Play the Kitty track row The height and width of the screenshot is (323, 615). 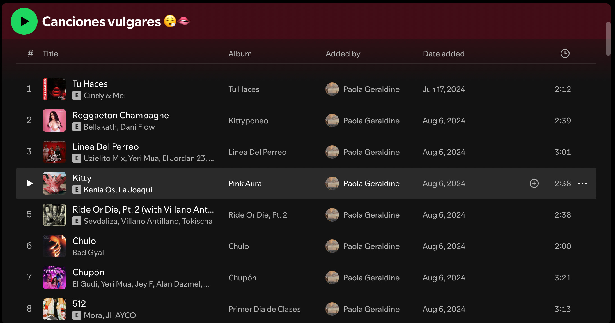click(x=30, y=183)
